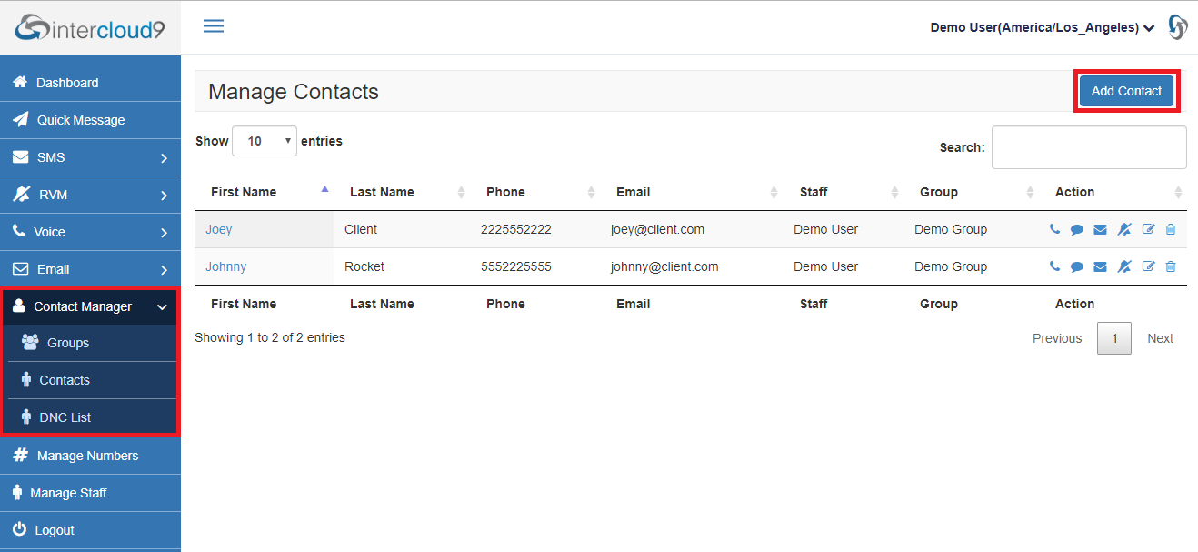
Task: Open the Johnny contact link
Action: click(x=225, y=266)
